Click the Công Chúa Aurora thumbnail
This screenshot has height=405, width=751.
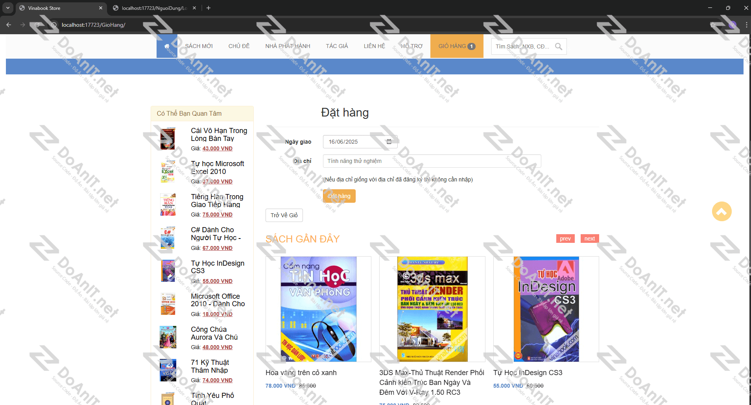[x=168, y=337]
